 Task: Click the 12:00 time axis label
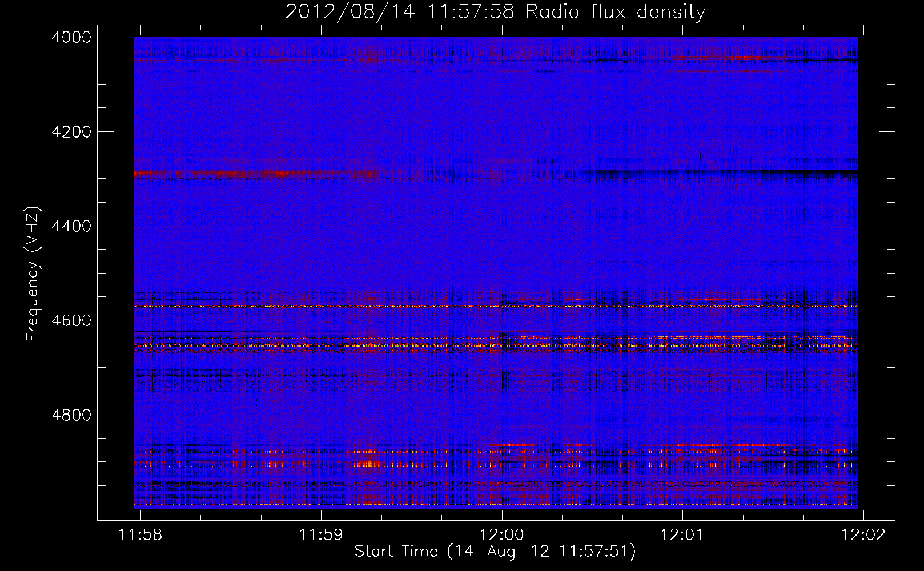[x=502, y=534]
